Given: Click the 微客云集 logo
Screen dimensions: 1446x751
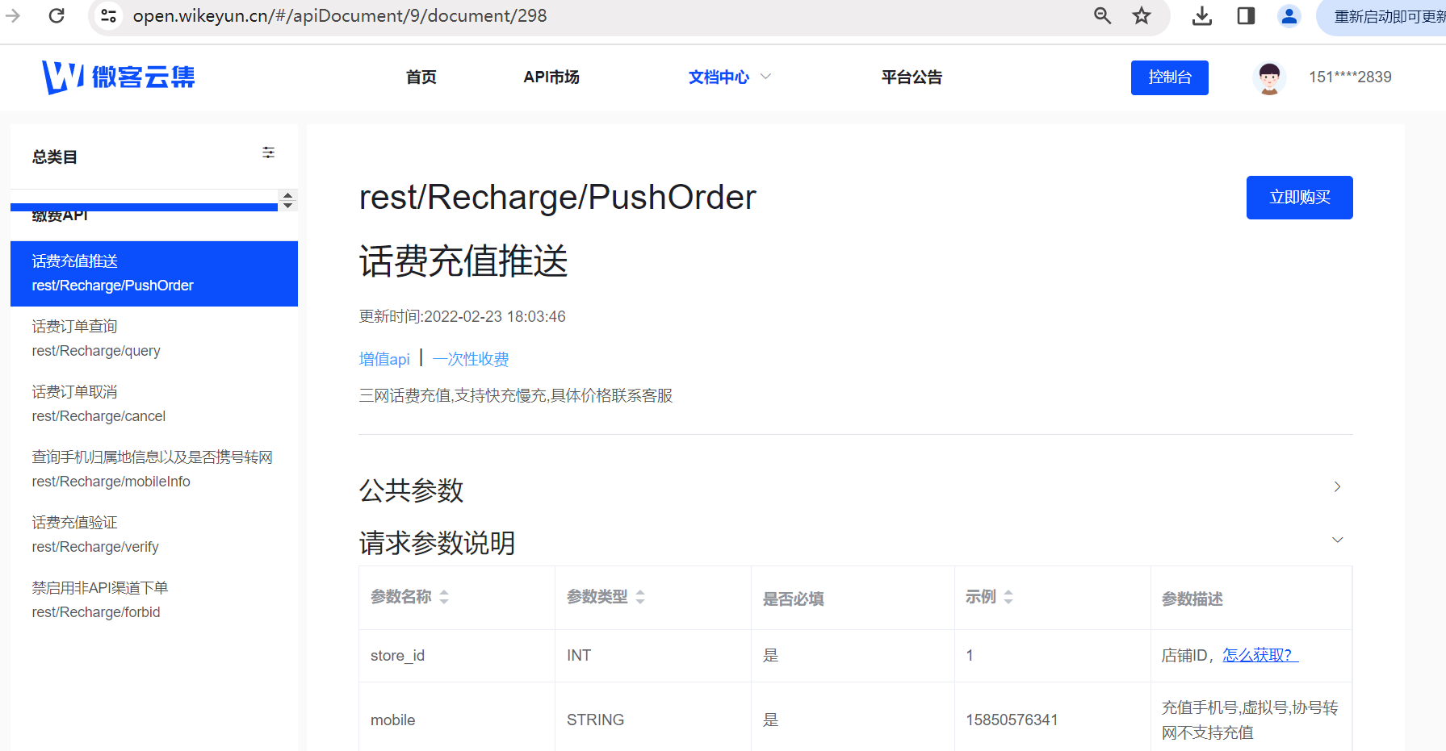Looking at the screenshot, I should click(119, 77).
